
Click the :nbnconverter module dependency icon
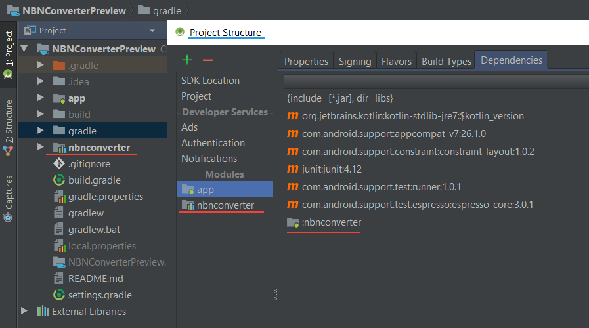pos(293,222)
